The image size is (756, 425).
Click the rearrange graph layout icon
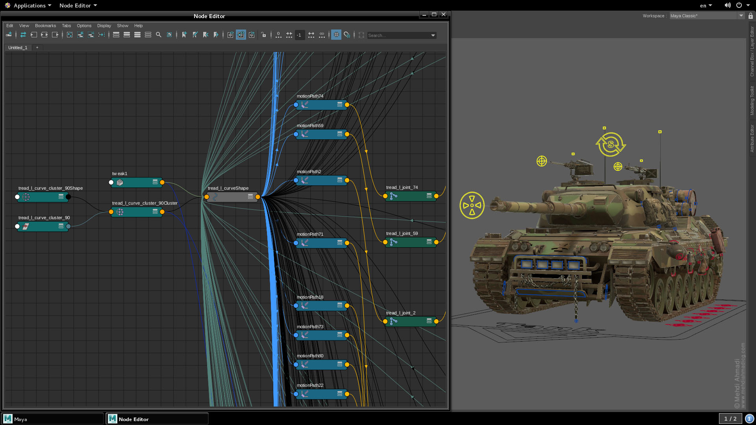[102, 35]
